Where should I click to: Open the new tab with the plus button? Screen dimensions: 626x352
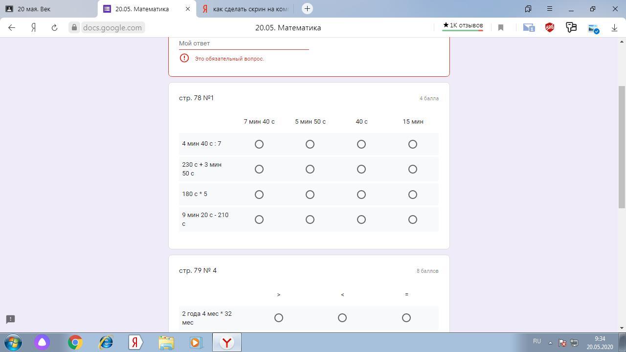pos(307,8)
